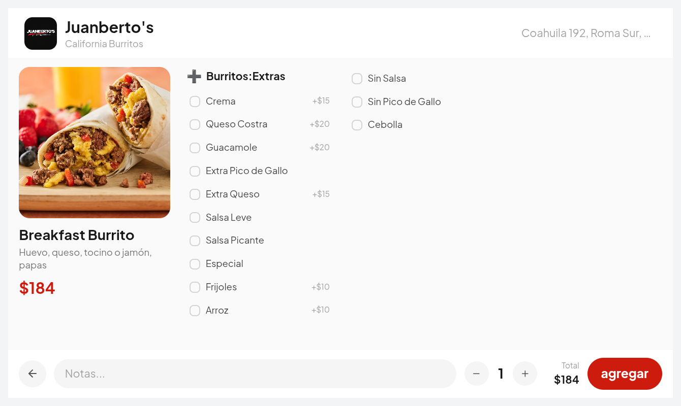Toggle the Sin Salsa option
Viewport: 681px width, 406px height.
click(x=357, y=79)
